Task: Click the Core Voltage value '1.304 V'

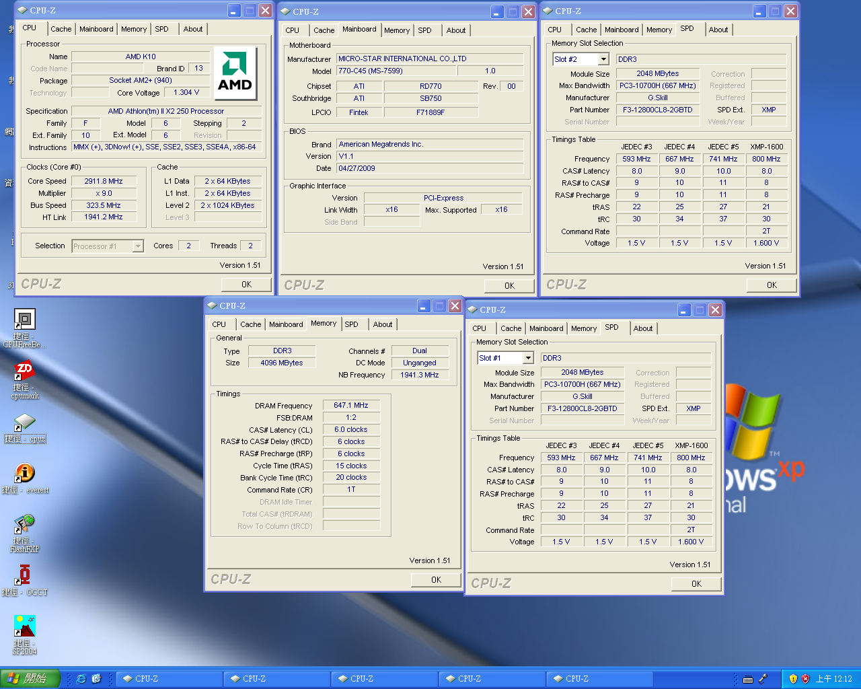Action: click(186, 92)
